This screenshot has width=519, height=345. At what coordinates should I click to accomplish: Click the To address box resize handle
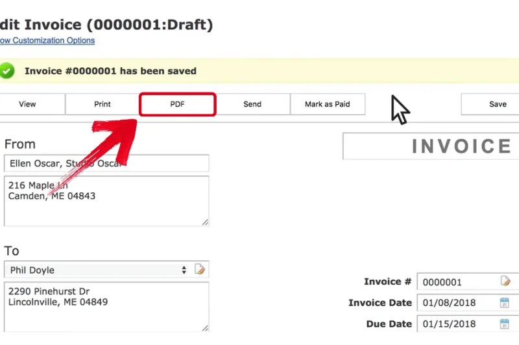205,328
